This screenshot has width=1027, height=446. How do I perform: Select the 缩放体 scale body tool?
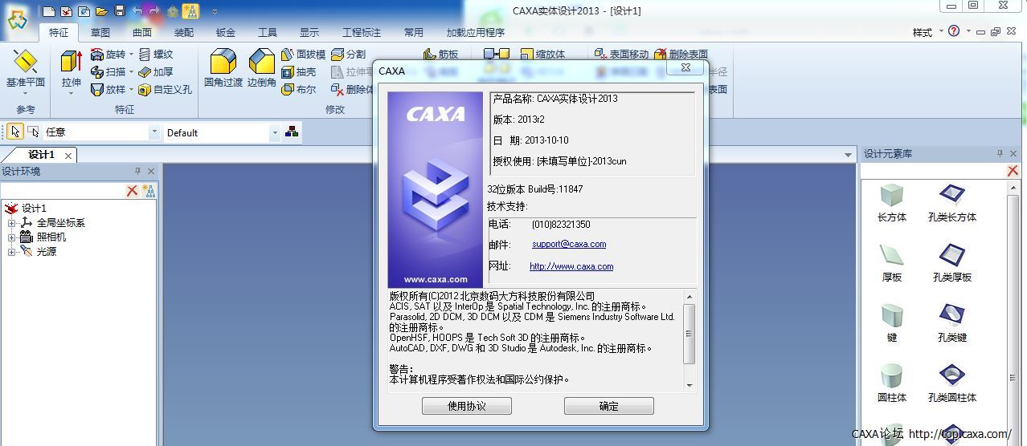click(543, 55)
